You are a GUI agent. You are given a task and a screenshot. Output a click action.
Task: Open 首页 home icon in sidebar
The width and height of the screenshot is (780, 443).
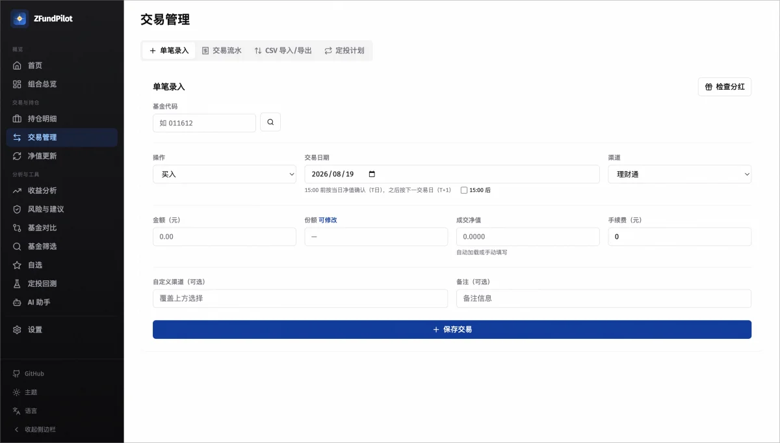(x=17, y=66)
